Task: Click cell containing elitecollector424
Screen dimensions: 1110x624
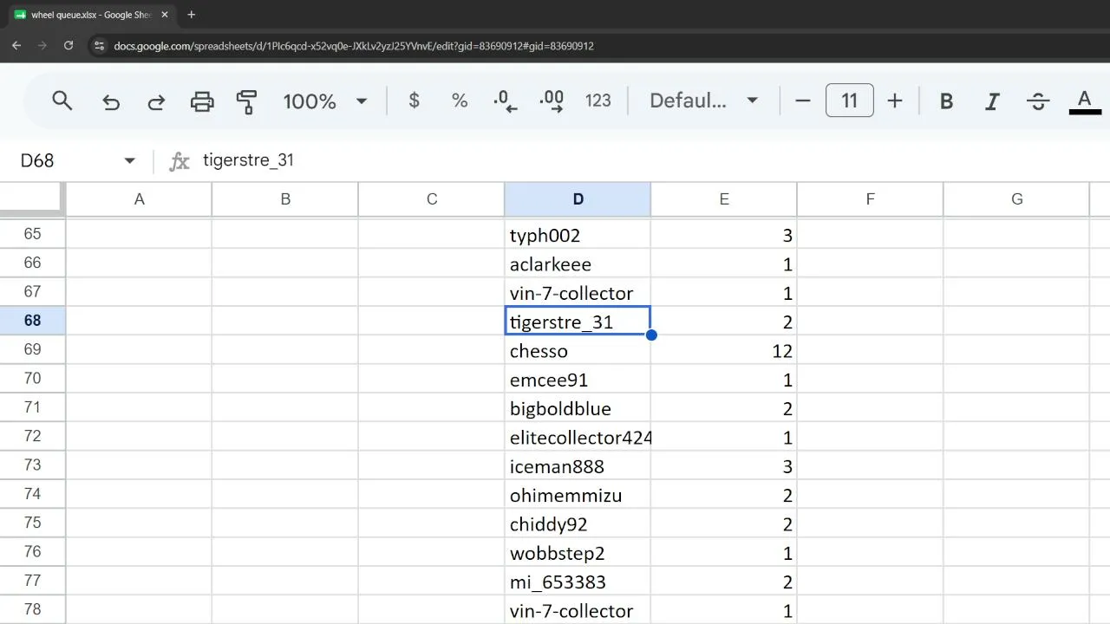Action: [x=578, y=437]
